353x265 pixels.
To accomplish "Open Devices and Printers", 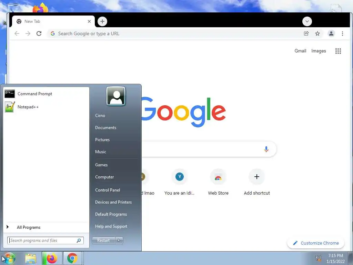I will [113, 202].
